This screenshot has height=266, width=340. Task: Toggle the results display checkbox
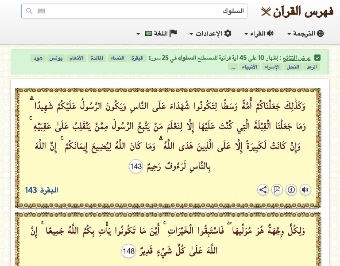[x=317, y=58]
